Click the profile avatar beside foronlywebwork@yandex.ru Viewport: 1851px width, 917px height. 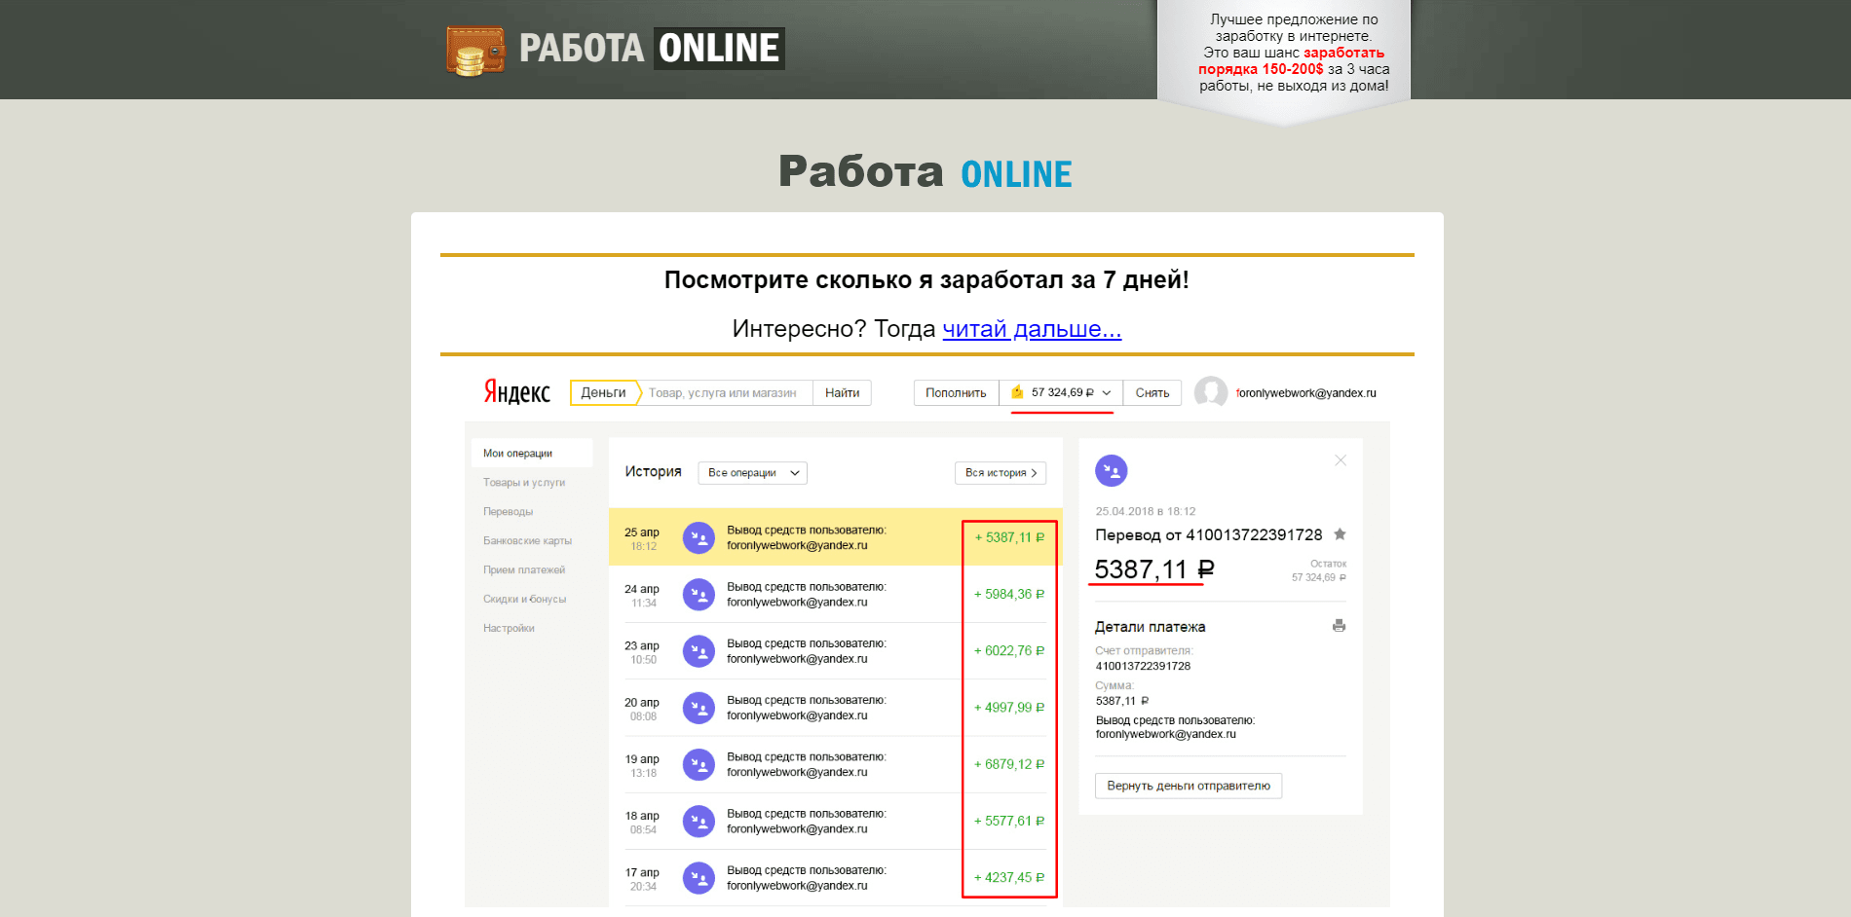tap(1211, 392)
